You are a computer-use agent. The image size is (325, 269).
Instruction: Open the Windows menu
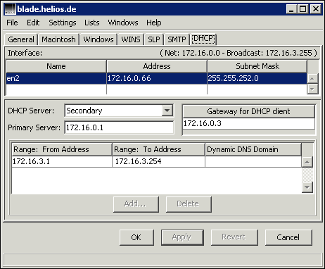(x=123, y=23)
